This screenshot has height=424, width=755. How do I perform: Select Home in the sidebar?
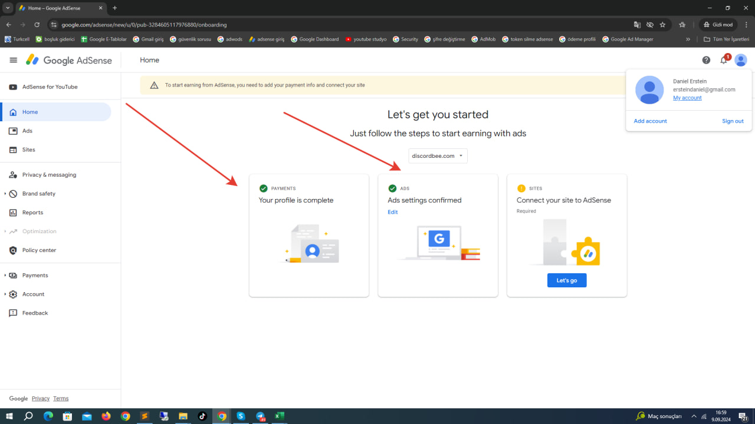click(x=55, y=112)
